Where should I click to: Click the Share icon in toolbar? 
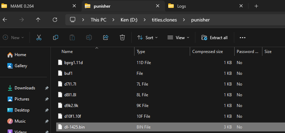click(106, 37)
